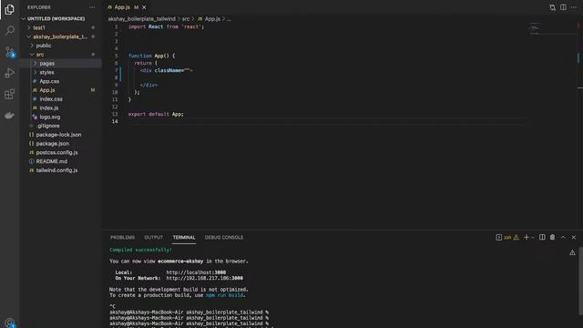Select the App.js editor tab
Viewport: 583px width, 328px height.
pos(122,7)
